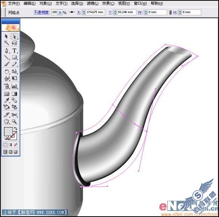This screenshot has height=217, width=219.
Task: Choose the Lasso tool
Action: click(x=14, y=43)
